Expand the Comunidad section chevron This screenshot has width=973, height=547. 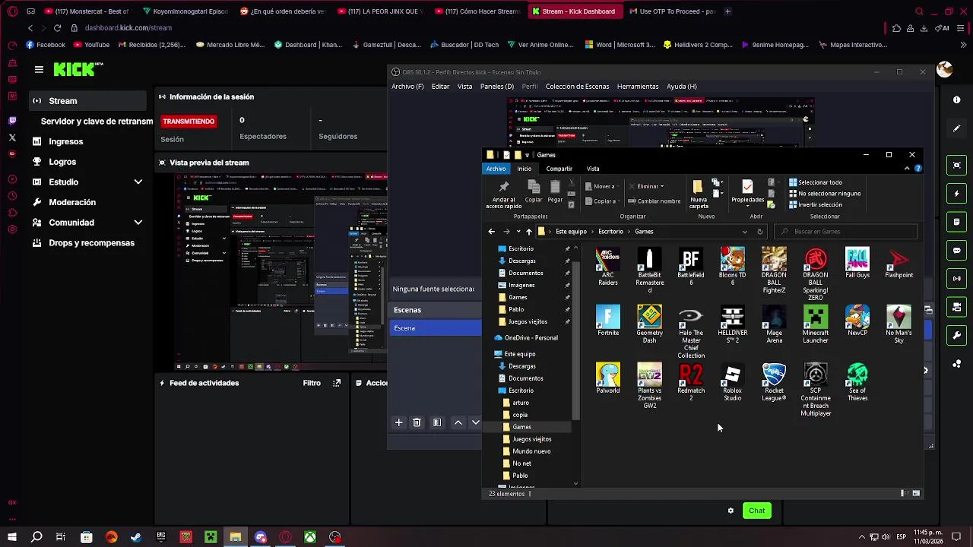point(138,223)
